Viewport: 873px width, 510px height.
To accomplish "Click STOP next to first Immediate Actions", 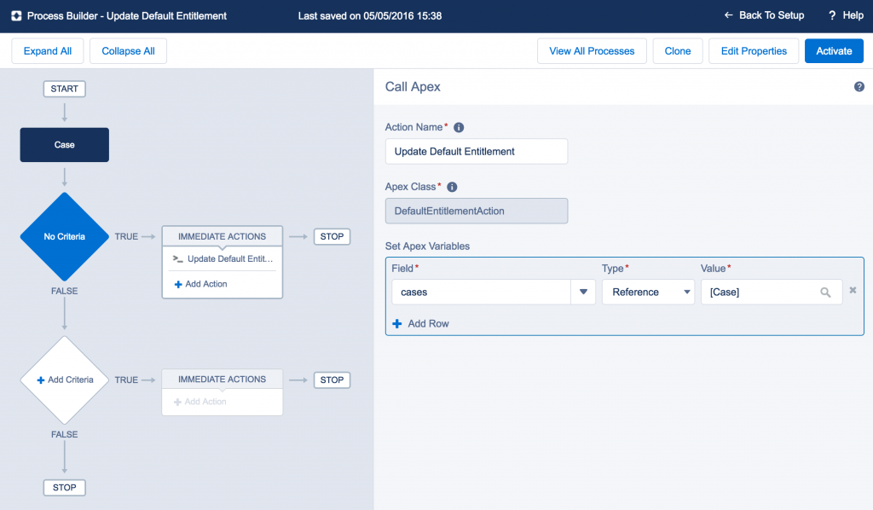I will (332, 236).
